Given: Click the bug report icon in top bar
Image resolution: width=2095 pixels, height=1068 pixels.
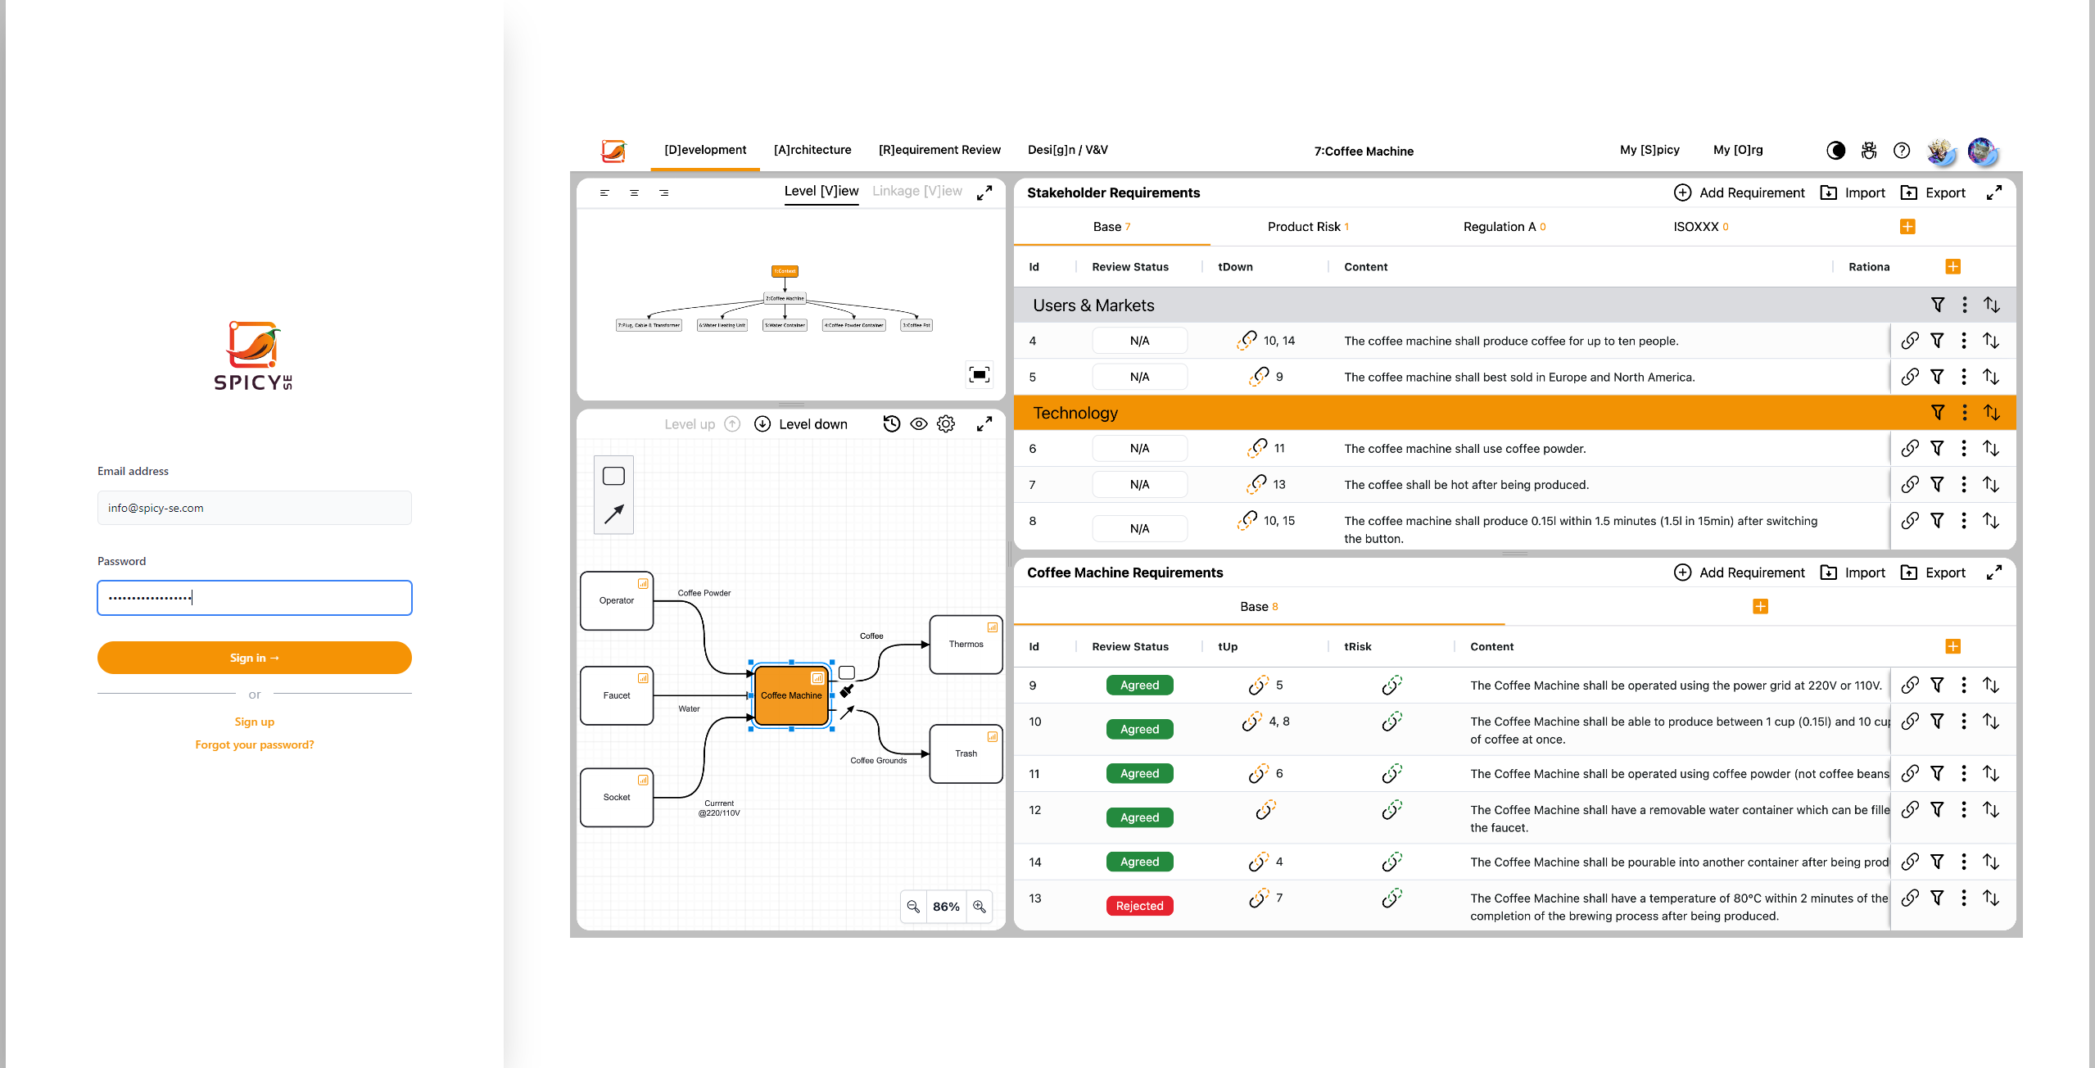Looking at the screenshot, I should click(1869, 151).
